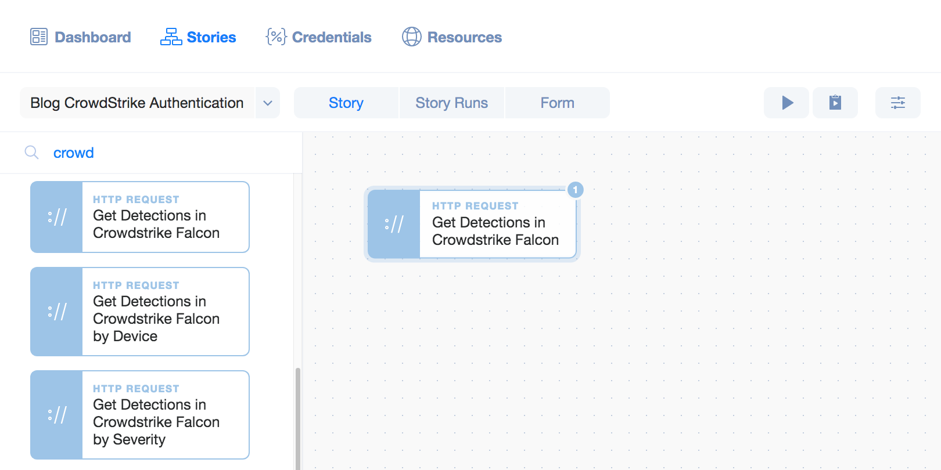
Task: Click HTTP icon of the by Severity template
Action: [56, 415]
